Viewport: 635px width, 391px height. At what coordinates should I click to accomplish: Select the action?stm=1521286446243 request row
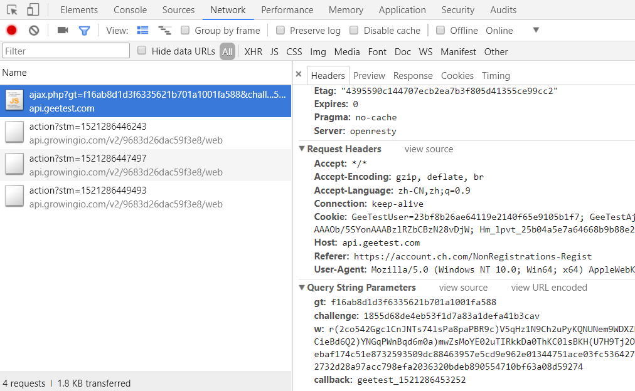(x=146, y=133)
